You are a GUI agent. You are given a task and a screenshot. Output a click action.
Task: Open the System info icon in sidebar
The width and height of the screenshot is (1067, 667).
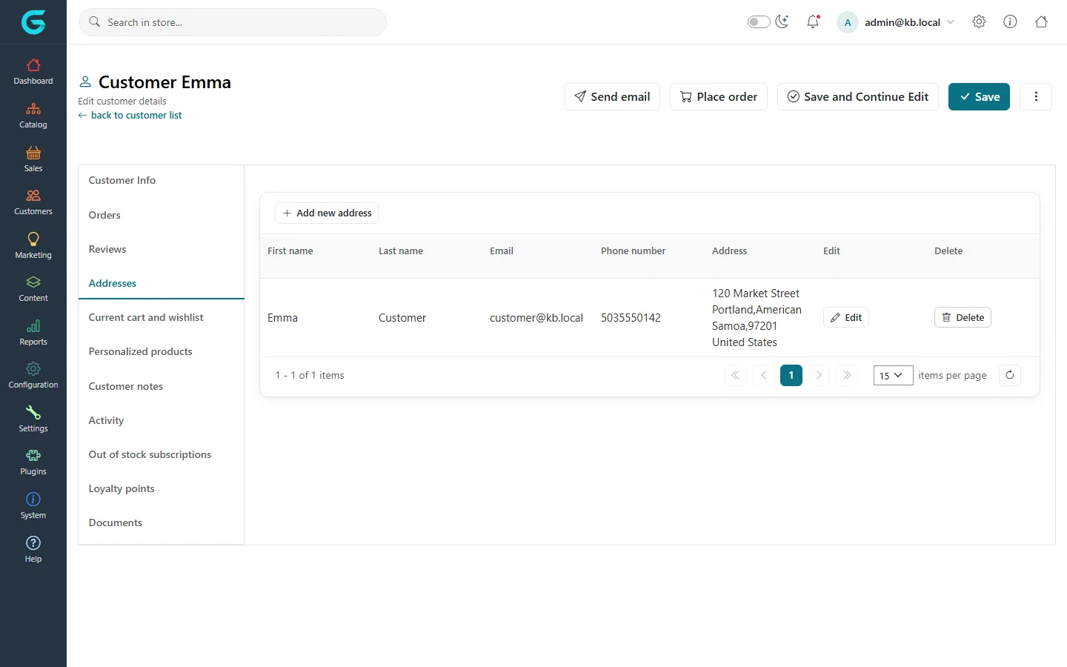point(33,500)
